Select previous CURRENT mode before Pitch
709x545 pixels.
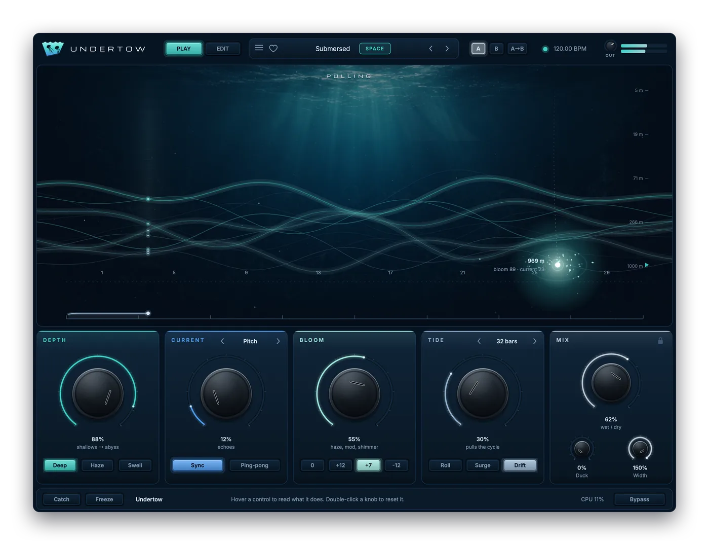click(222, 341)
